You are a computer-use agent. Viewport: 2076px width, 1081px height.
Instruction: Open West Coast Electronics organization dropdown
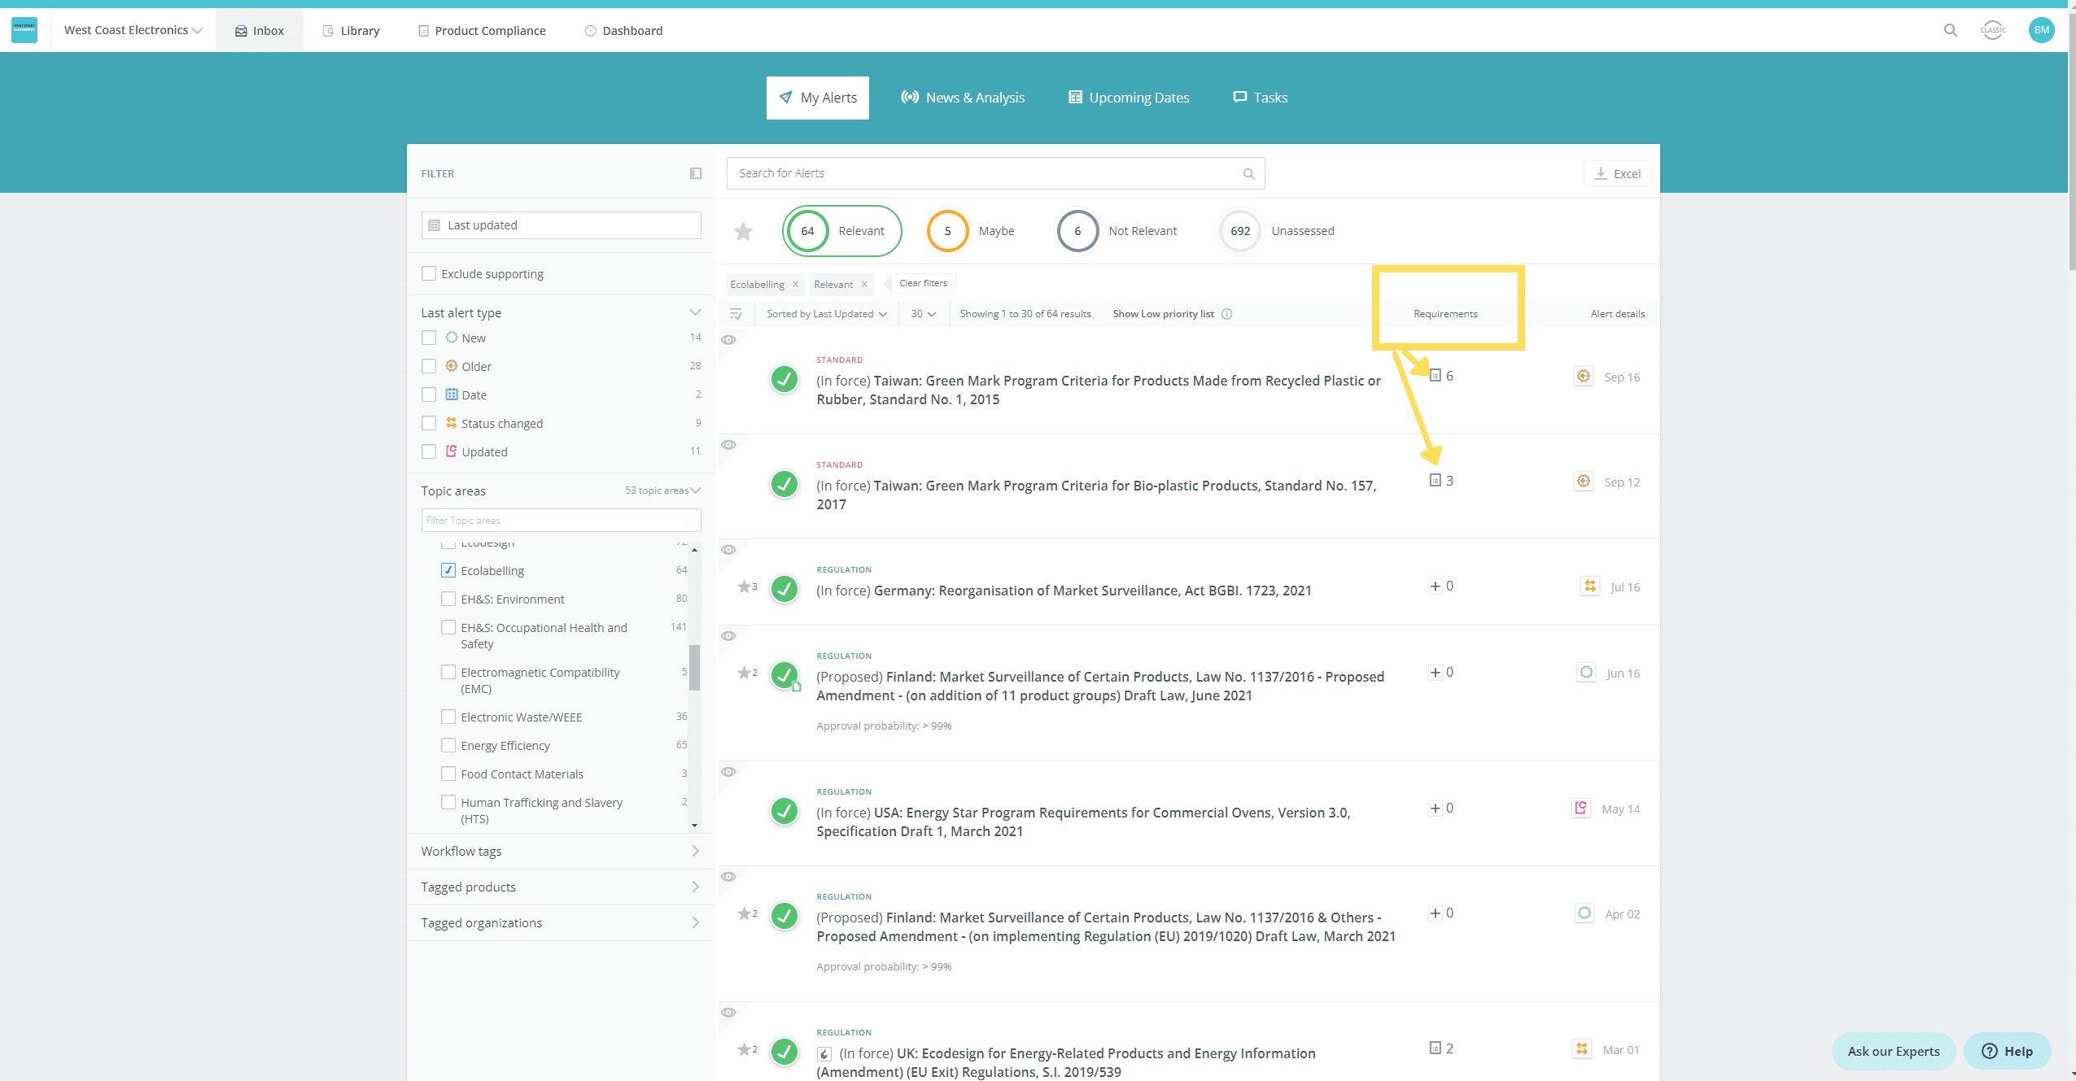tap(133, 30)
